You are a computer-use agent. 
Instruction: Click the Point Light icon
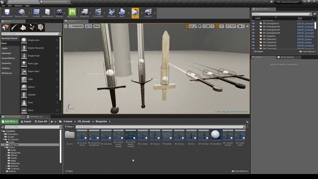pos(24,64)
